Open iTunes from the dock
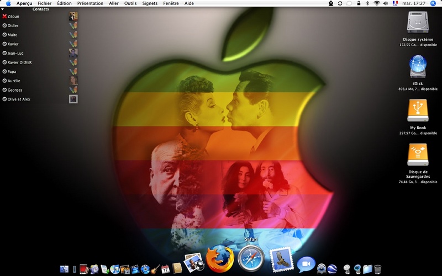 tap(115, 269)
